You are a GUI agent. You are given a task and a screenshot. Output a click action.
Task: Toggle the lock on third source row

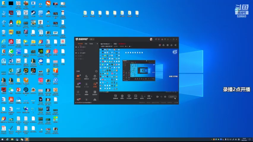tap(78, 53)
